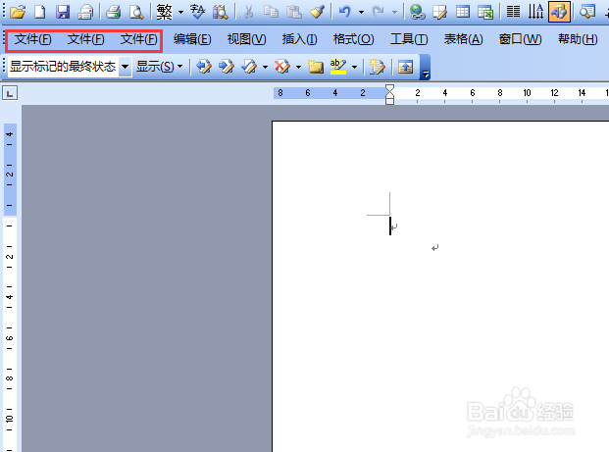
Task: Toggle the Document Map pane
Action: pos(587,12)
